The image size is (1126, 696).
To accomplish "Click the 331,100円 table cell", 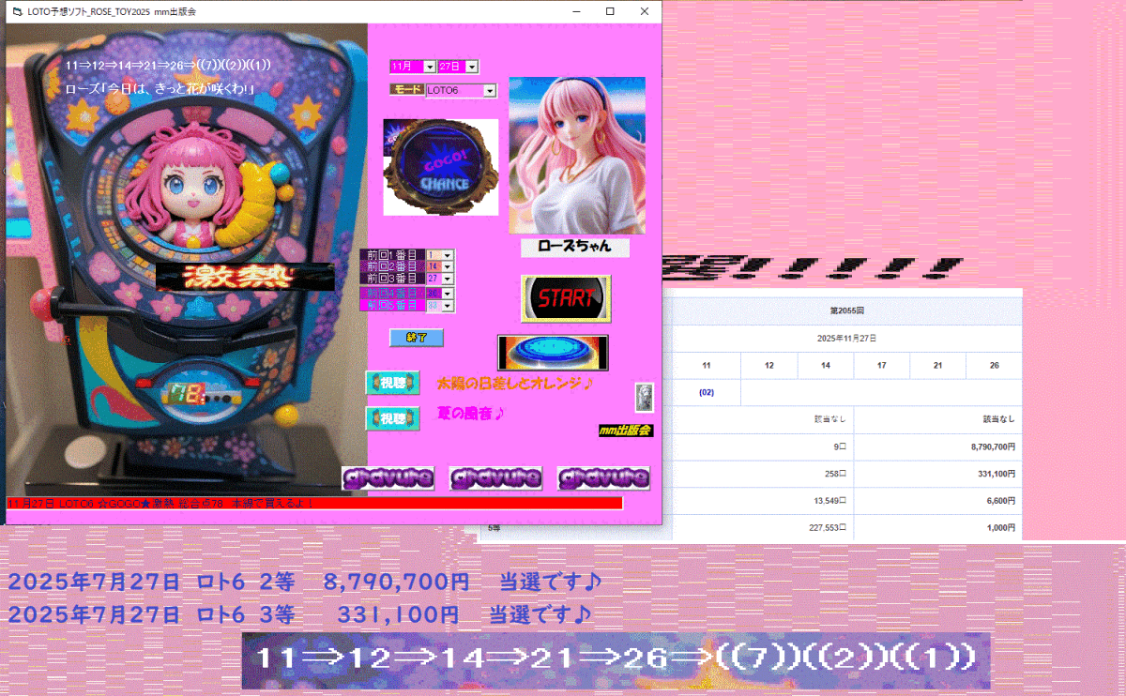I will click(x=938, y=474).
